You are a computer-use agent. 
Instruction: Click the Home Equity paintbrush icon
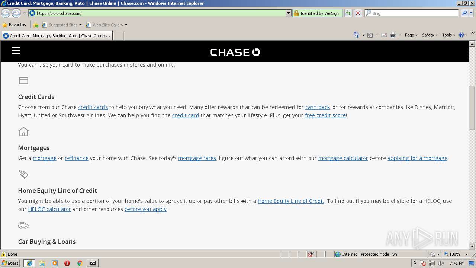click(23, 174)
